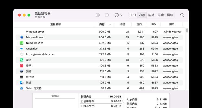The width and height of the screenshot is (202, 108).
Task: Sort by 线程 column header
Action: (122, 24)
